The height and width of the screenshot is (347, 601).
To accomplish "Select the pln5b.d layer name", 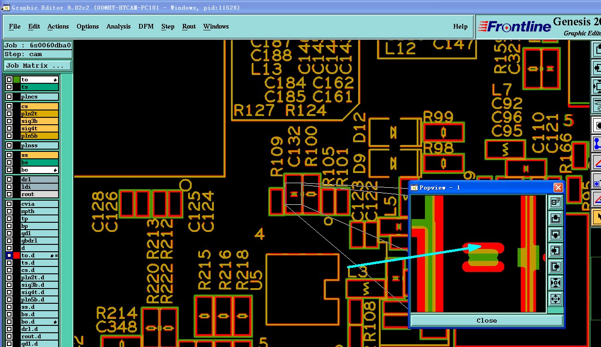I will [x=40, y=300].
